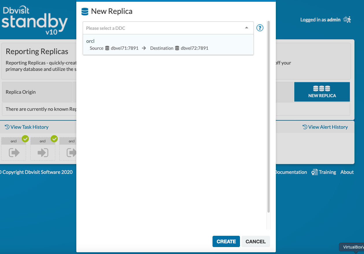This screenshot has height=254, width=364.
Task: Click the Destination database icon in orcl option
Action: (177, 48)
